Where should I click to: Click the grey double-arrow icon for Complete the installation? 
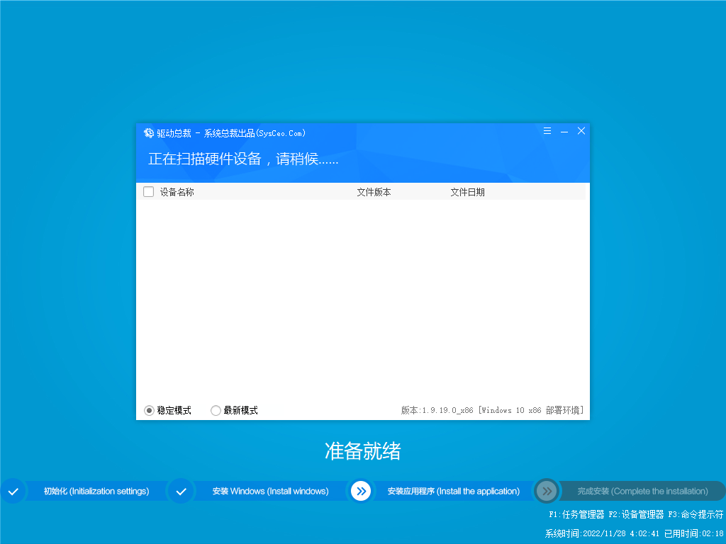pyautogui.click(x=546, y=491)
